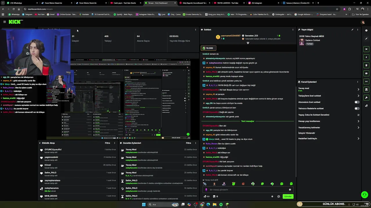Viewport: 371px width, 208px height.
Task: Open Sohbet panel options menu
Action: pos(293,29)
